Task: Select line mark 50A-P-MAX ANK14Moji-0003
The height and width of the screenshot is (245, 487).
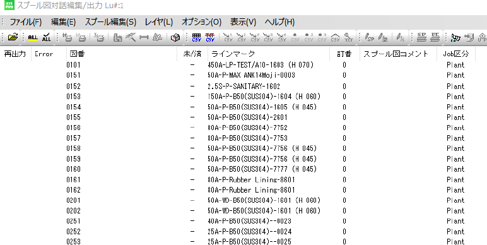Action: pos(251,75)
